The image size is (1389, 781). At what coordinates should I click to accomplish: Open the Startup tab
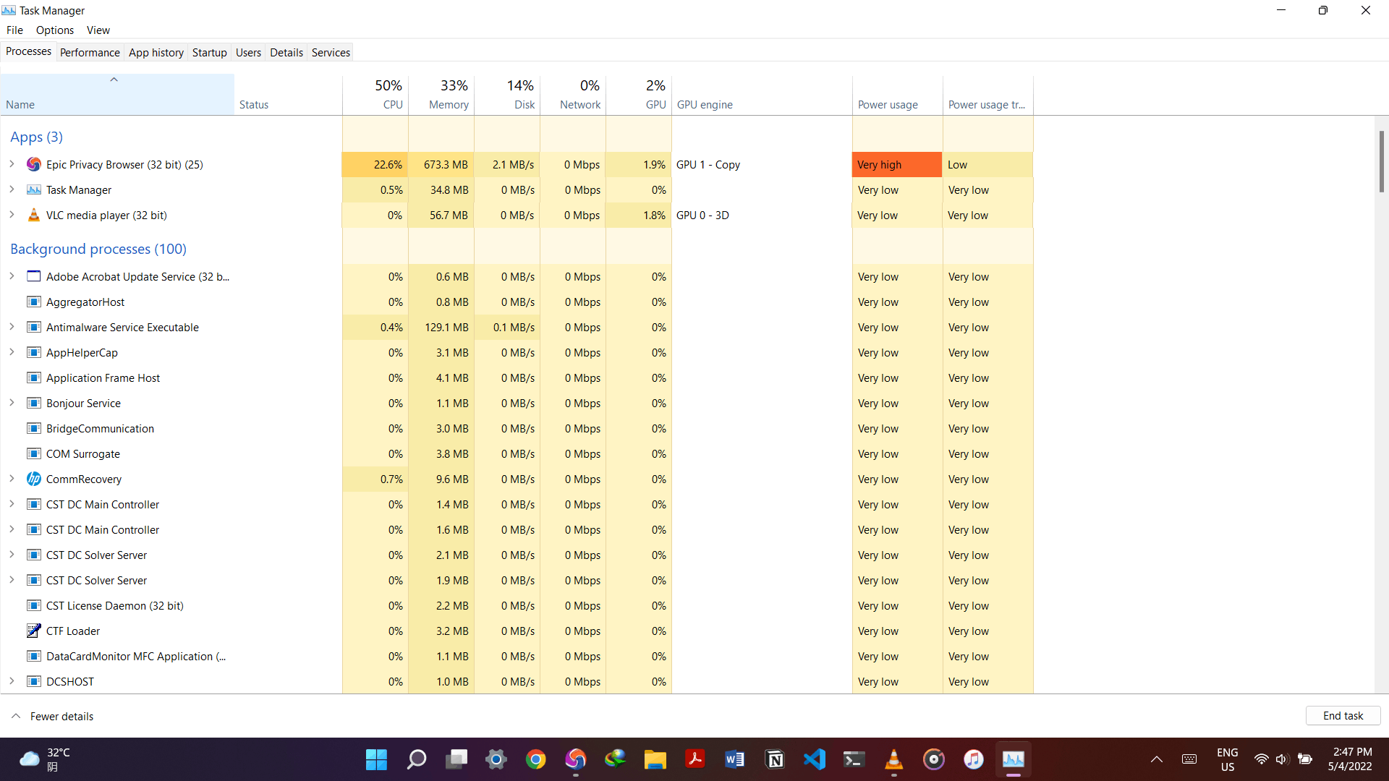[209, 53]
